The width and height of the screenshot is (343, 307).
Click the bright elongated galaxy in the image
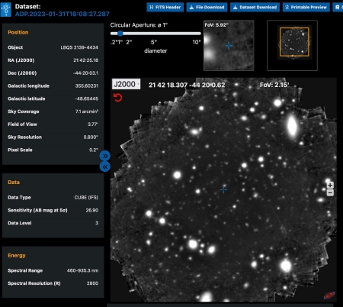tap(292, 125)
